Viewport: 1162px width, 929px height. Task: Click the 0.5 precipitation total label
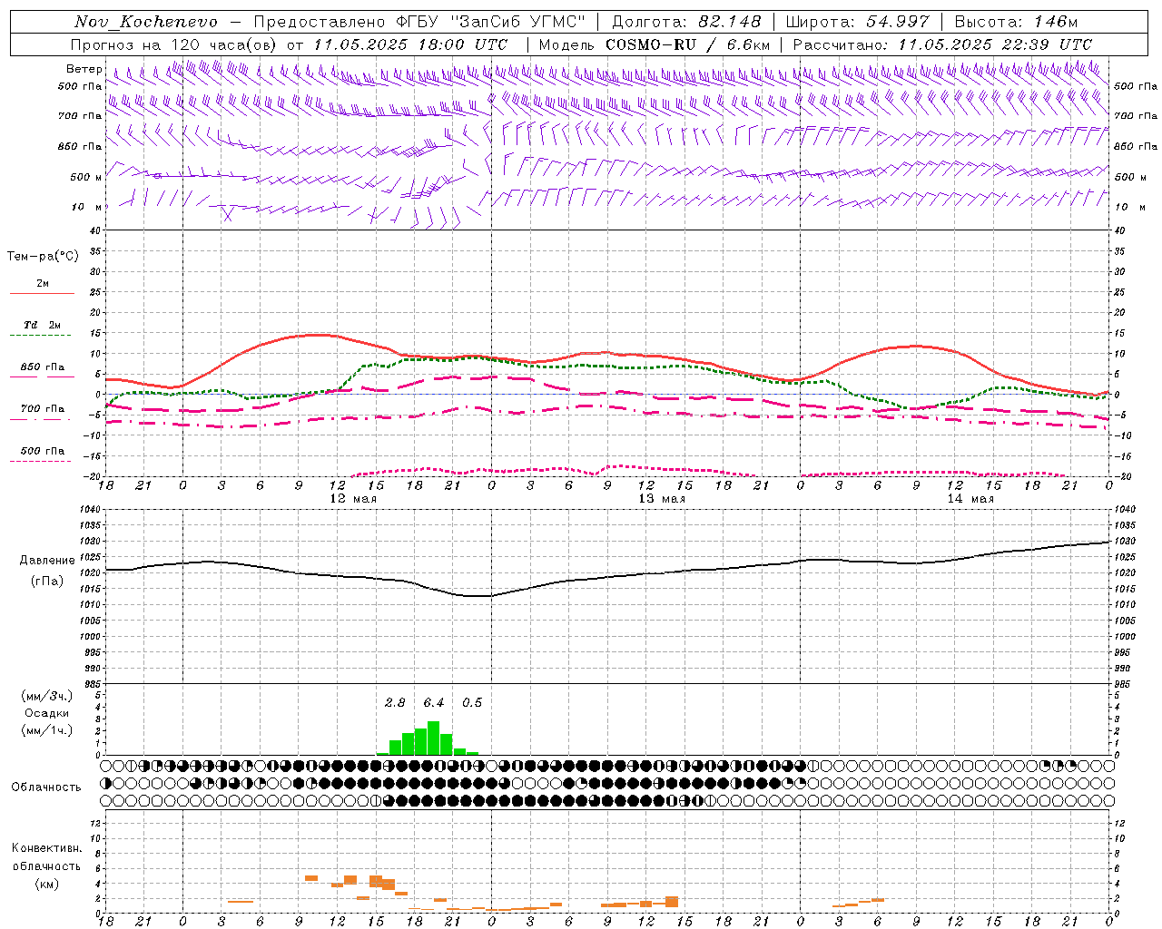coord(472,702)
